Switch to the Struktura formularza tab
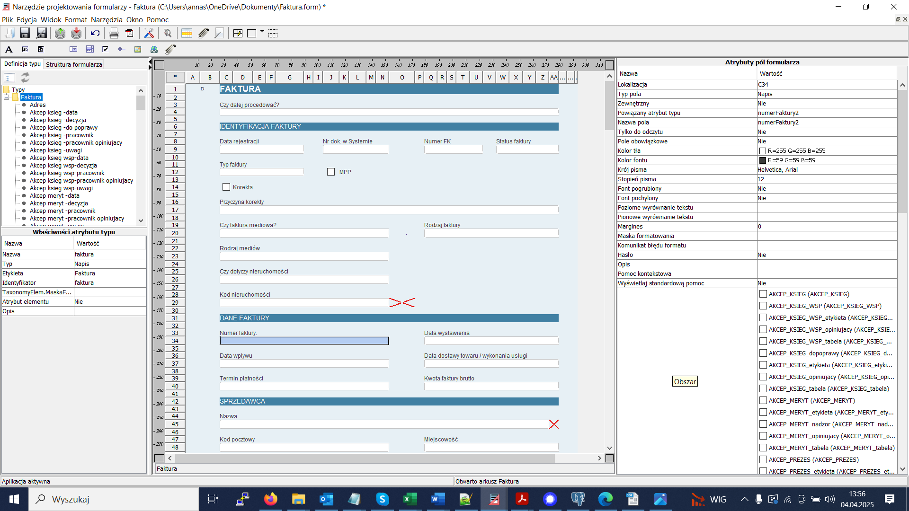Image resolution: width=909 pixels, height=511 pixels. tap(74, 64)
